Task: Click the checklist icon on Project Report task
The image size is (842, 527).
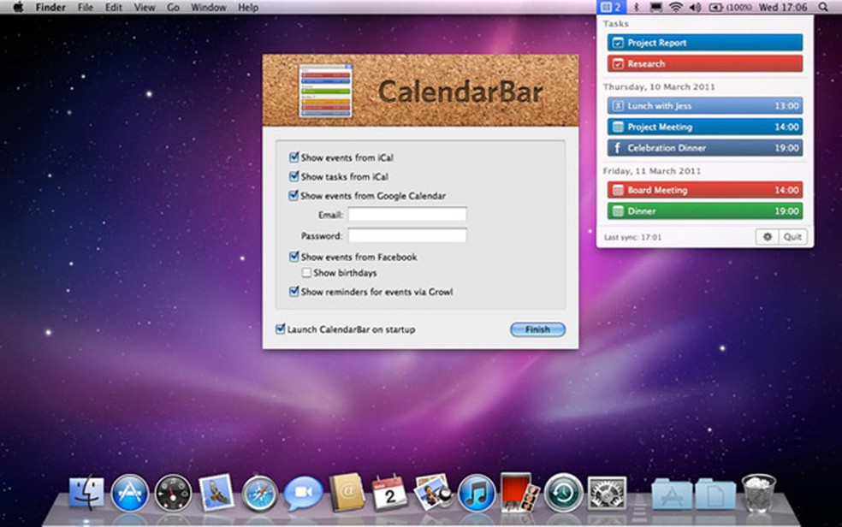Action: pos(619,42)
